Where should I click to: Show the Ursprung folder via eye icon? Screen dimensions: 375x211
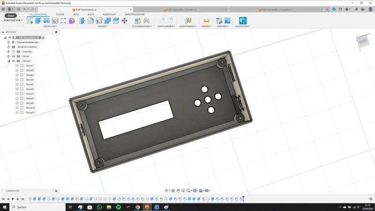[x=14, y=52]
